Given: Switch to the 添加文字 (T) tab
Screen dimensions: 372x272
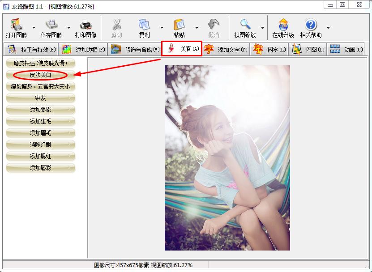Looking at the screenshot, I should click(x=226, y=50).
